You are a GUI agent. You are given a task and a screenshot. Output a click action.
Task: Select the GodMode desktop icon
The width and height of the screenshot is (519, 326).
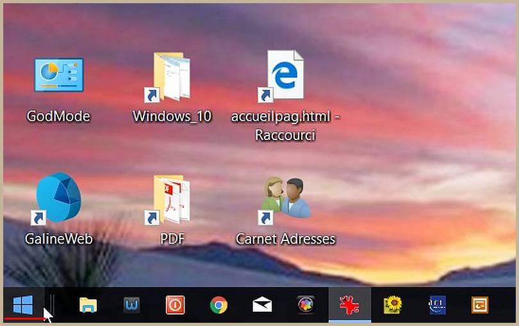pyautogui.click(x=59, y=75)
